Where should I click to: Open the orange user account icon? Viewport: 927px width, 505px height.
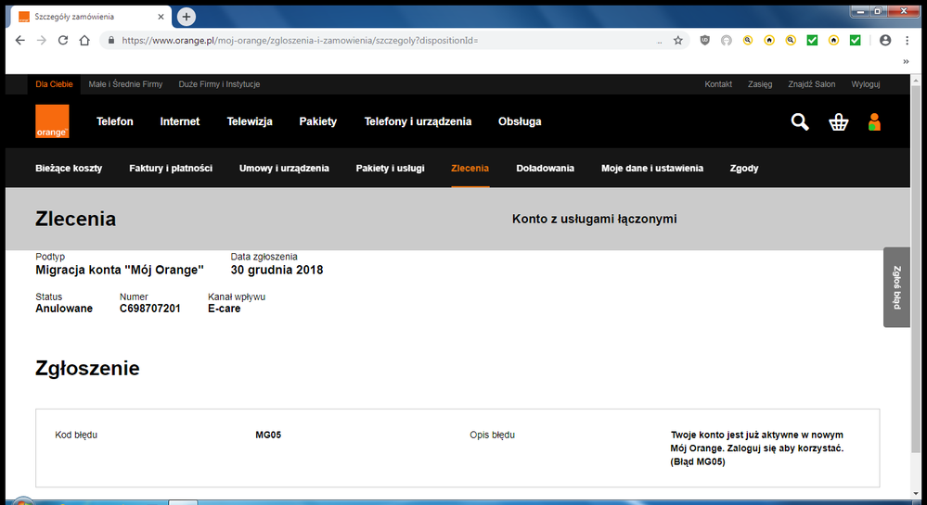click(874, 121)
